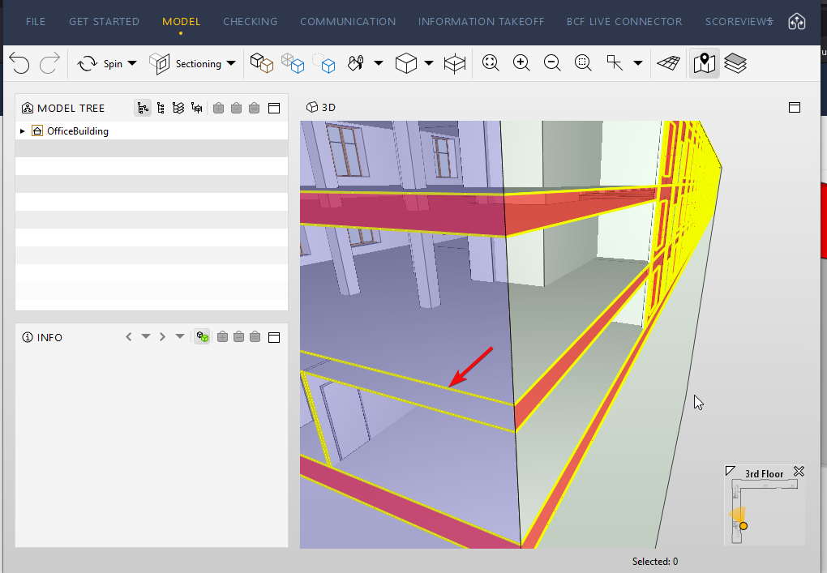
Task: Click the zoom to fit icon
Action: (491, 63)
